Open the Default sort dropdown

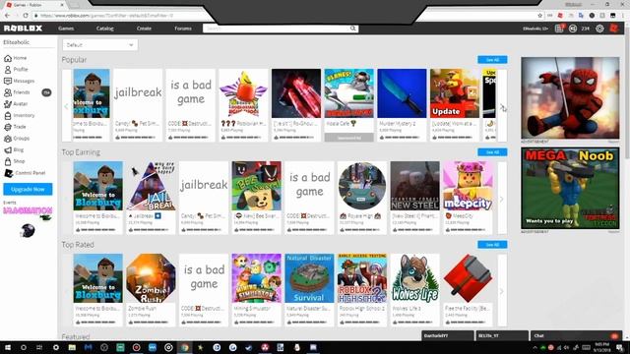coord(100,45)
